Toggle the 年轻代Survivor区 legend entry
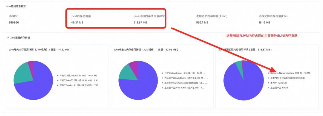Screen dimensions: 323x116 point(79,85)
